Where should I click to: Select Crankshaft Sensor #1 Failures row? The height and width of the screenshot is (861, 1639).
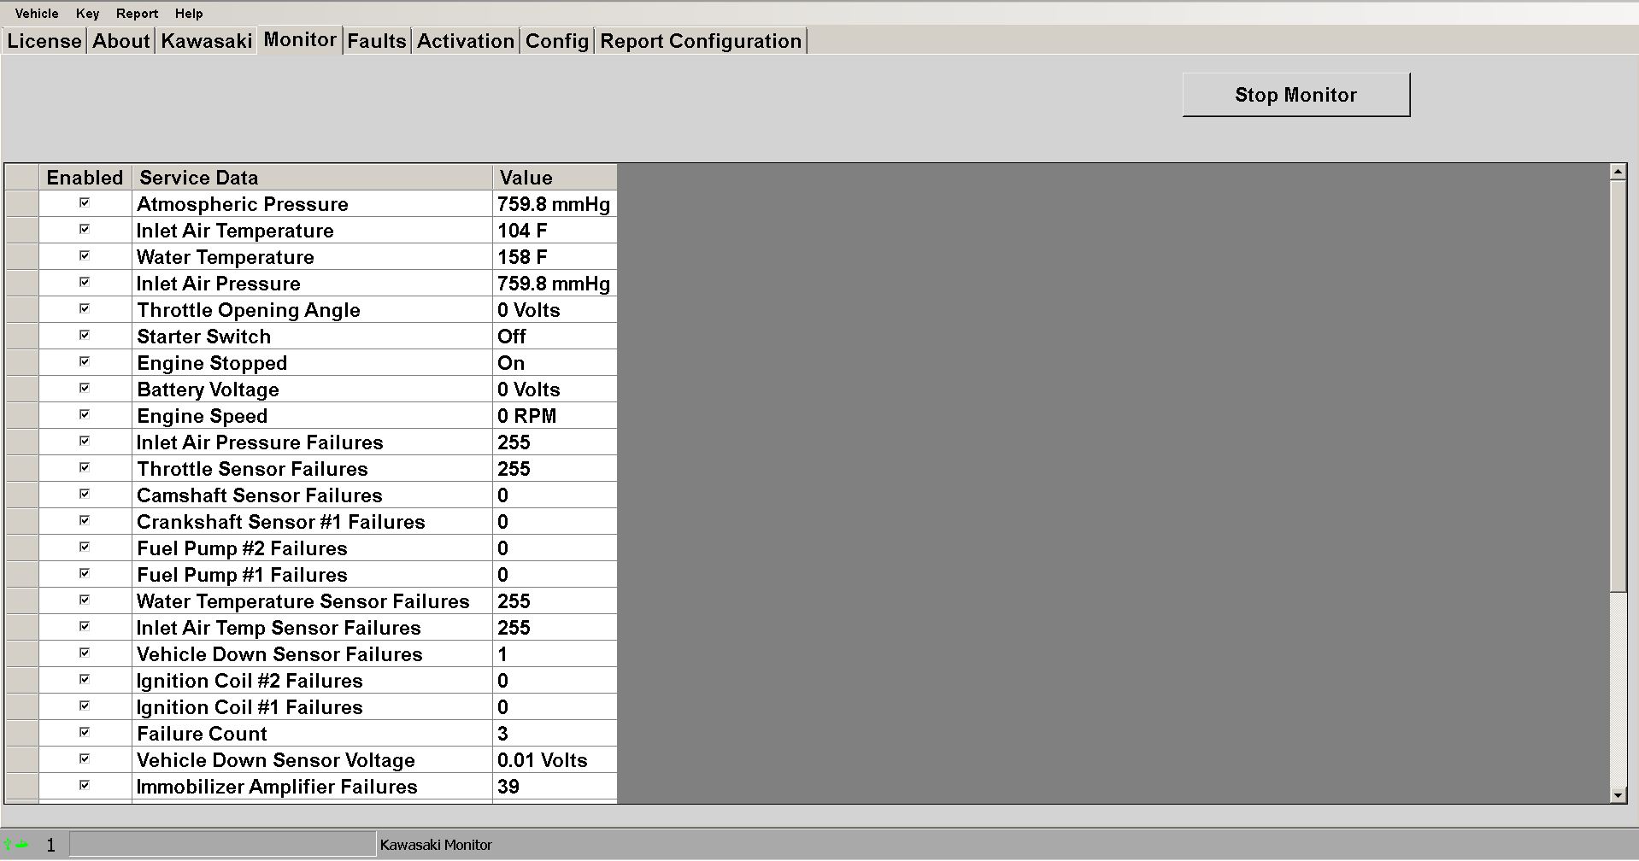[281, 522]
